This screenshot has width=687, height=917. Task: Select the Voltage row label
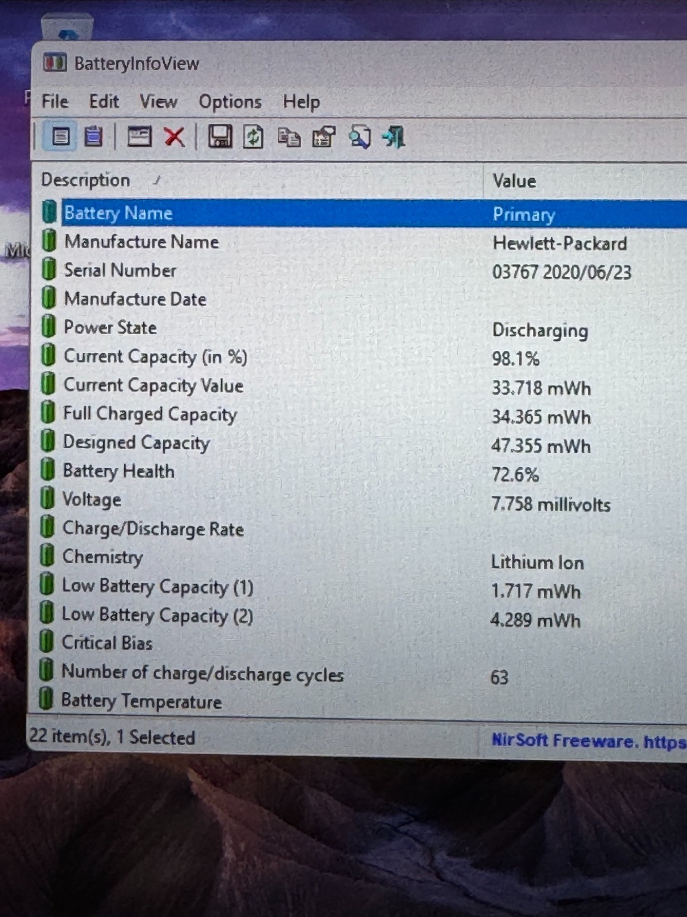[x=92, y=500]
